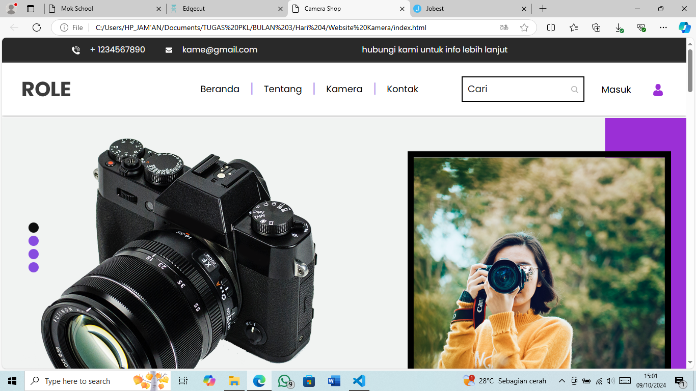Screen dimensions: 696x391
Task: Open the browser Downloads panel
Action: tap(619, 27)
